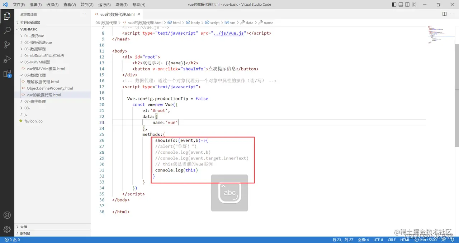
Task: Open ../js/vue.js link in code
Action: pyautogui.click(x=228, y=33)
